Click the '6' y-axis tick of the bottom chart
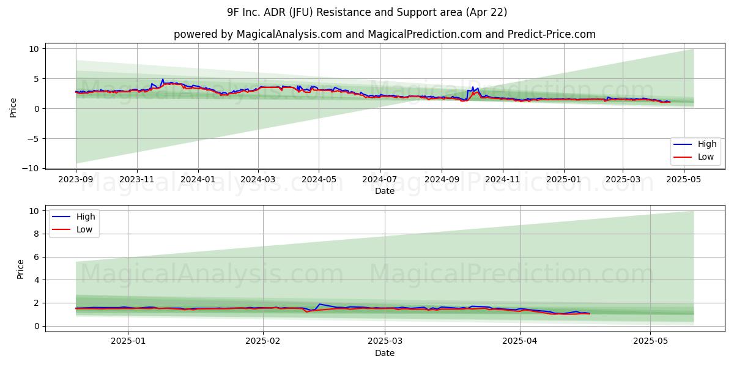The image size is (734, 367). click(37, 257)
